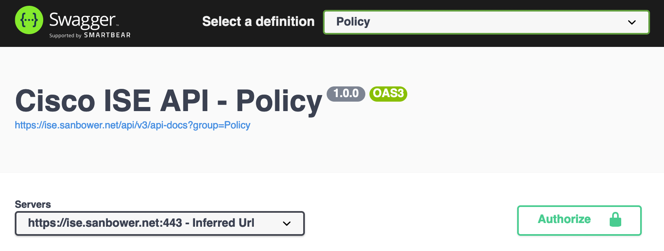Click the chevron arrow in servers selector
The width and height of the screenshot is (664, 251).
pos(287,223)
